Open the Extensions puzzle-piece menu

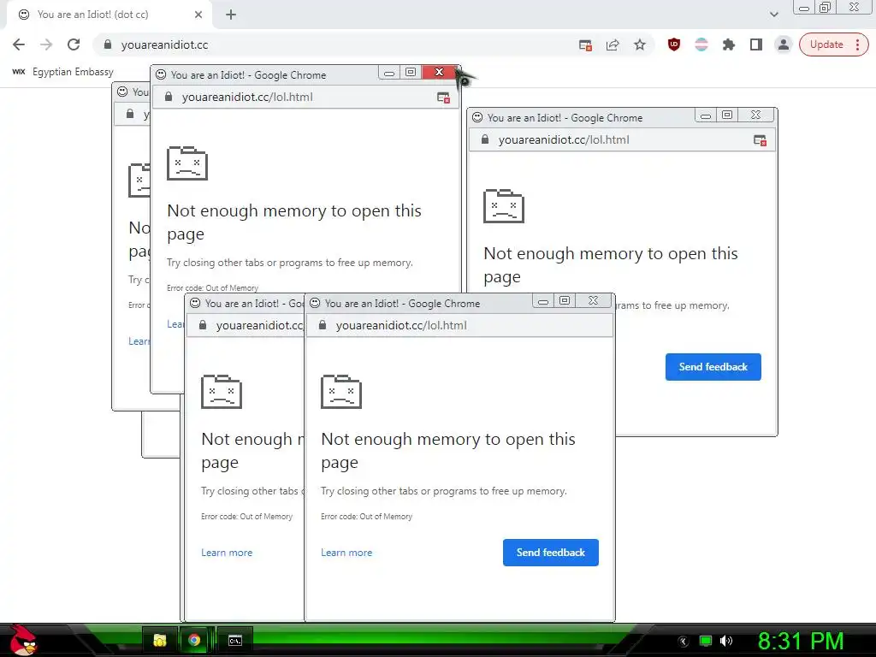729,44
